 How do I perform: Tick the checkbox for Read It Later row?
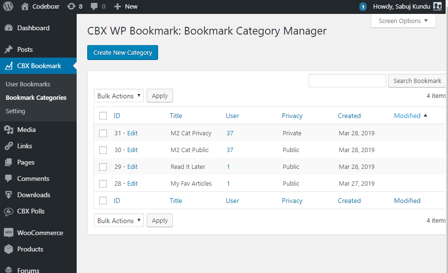pyautogui.click(x=103, y=167)
